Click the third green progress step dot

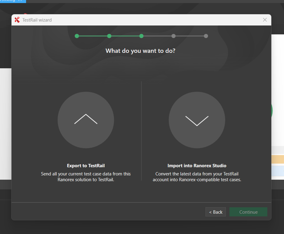click(141, 36)
